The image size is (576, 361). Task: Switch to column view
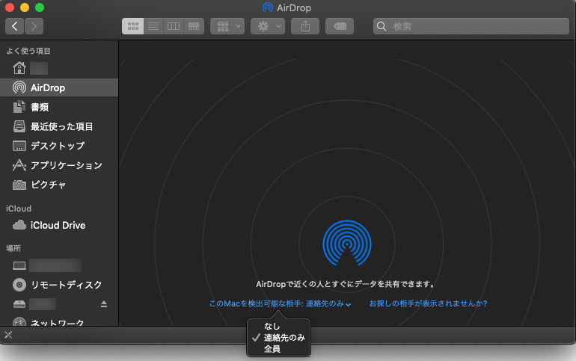tap(174, 26)
